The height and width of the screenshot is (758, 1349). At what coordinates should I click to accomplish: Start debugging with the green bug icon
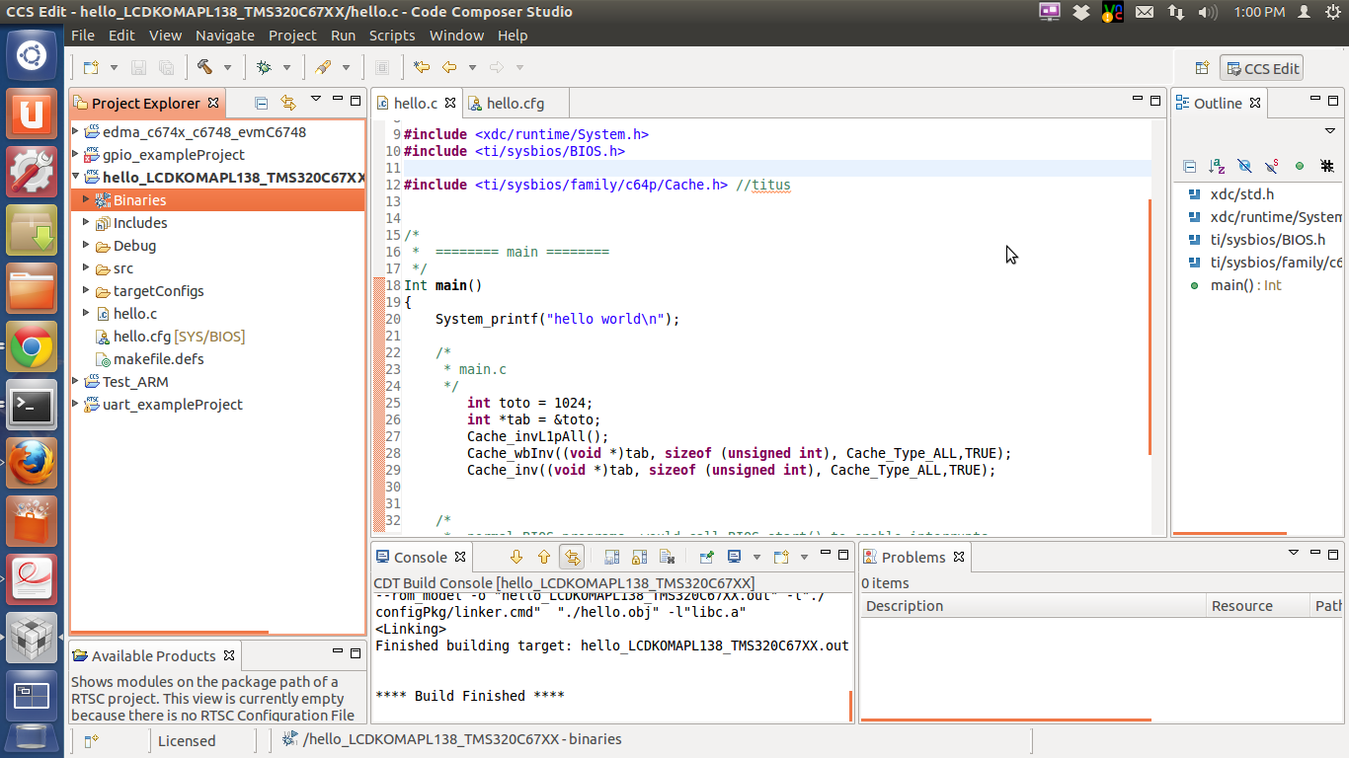pos(264,67)
